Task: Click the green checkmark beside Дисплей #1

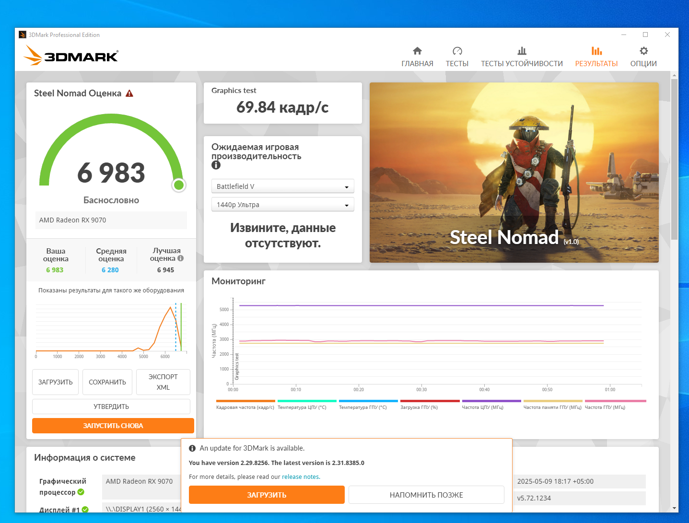Action: point(85,510)
